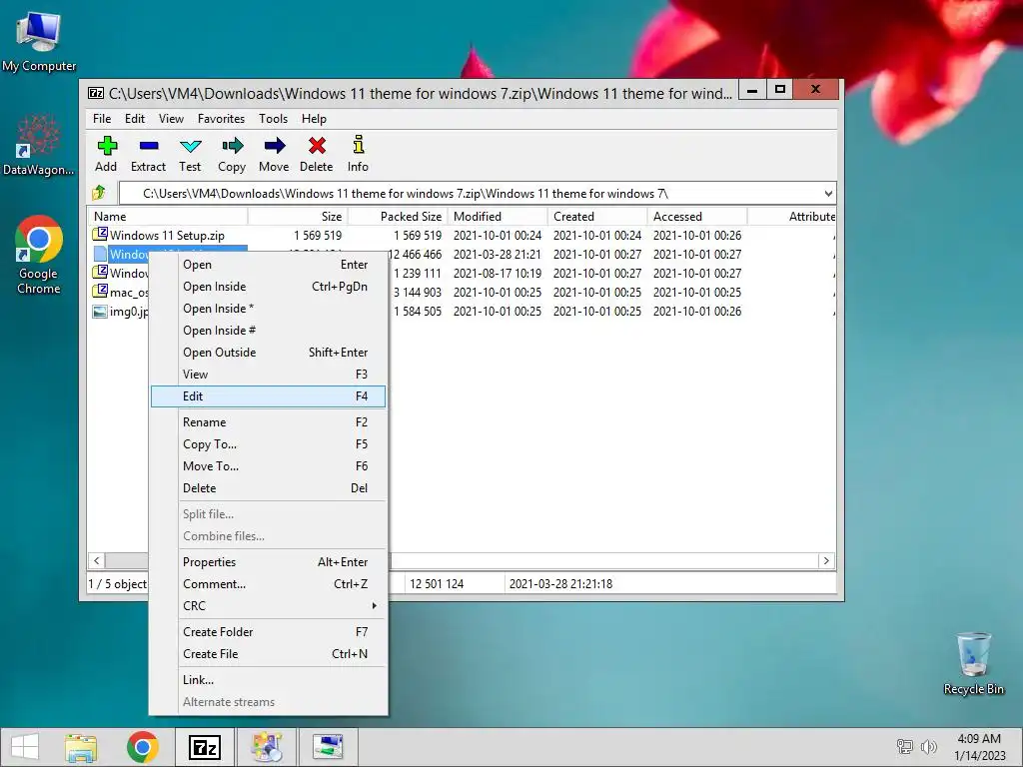Choose Properties in context menu

point(268,562)
